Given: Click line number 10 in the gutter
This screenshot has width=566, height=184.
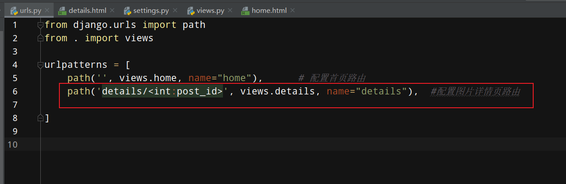Looking at the screenshot, I should [x=13, y=144].
